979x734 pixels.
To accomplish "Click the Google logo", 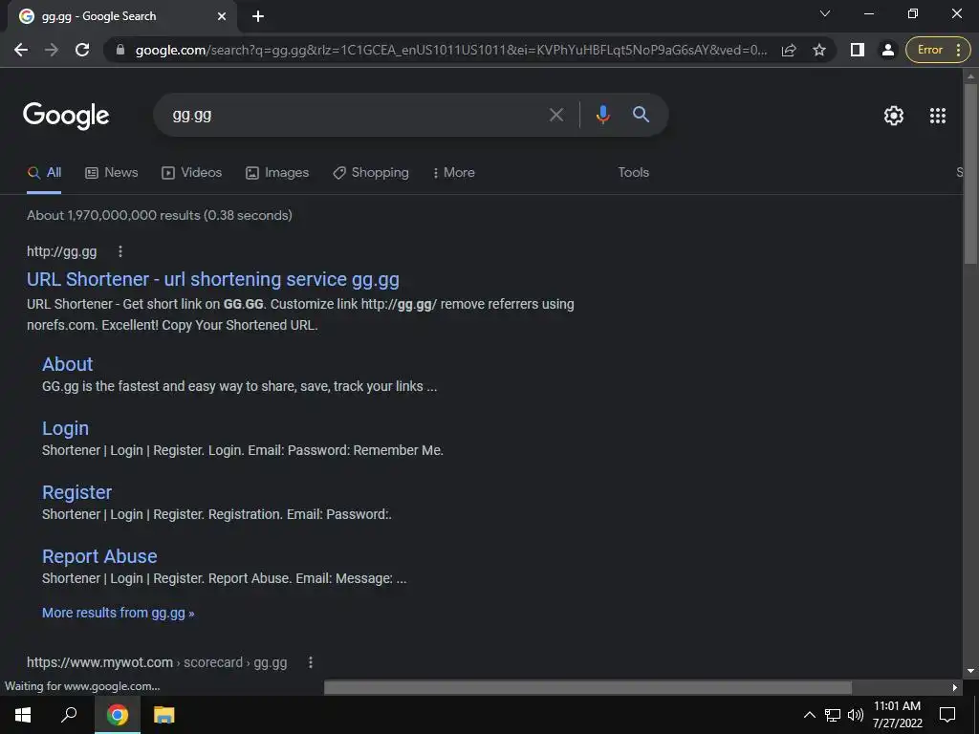I will click(66, 116).
